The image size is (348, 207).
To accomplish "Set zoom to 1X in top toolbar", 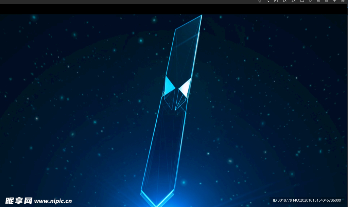I will [x=284, y=1].
